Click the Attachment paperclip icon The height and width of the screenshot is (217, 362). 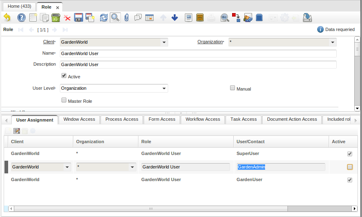point(127,18)
